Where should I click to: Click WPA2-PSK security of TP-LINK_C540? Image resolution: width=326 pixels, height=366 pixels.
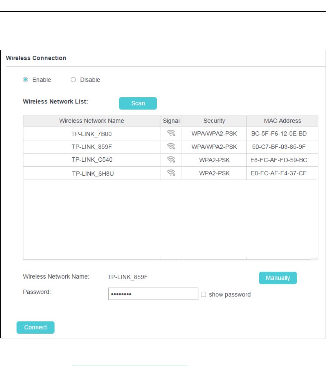tap(214, 160)
